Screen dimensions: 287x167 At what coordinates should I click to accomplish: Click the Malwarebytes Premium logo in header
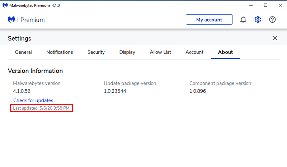tap(26, 20)
